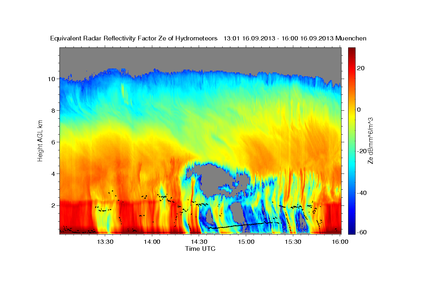Click the height tick label '8'
The width and height of the screenshot is (422, 281).
[53, 111]
